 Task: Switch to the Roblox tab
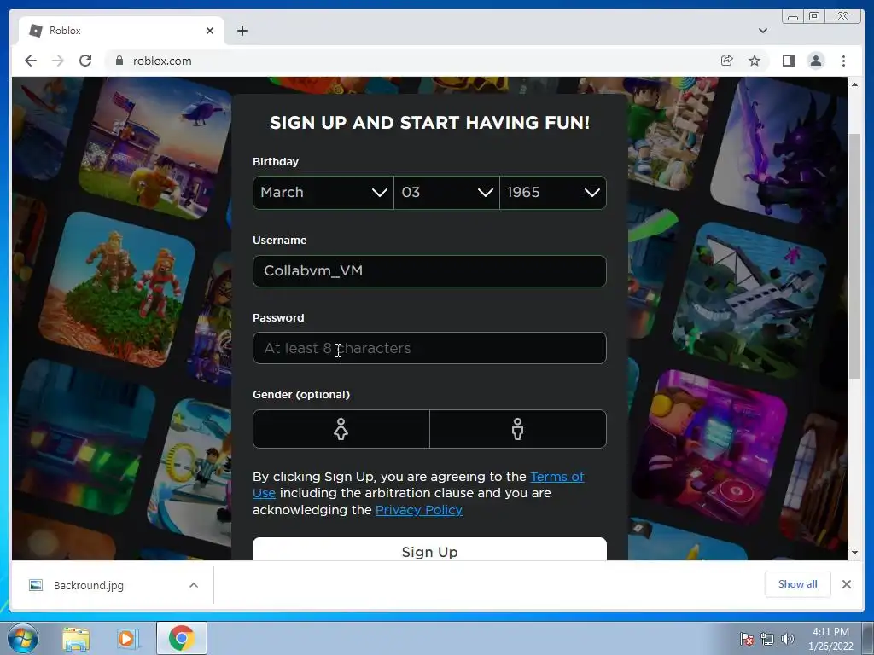119,31
